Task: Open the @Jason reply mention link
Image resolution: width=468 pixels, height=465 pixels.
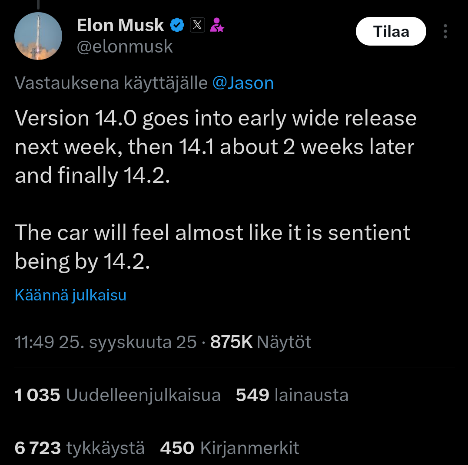Action: coord(243,83)
